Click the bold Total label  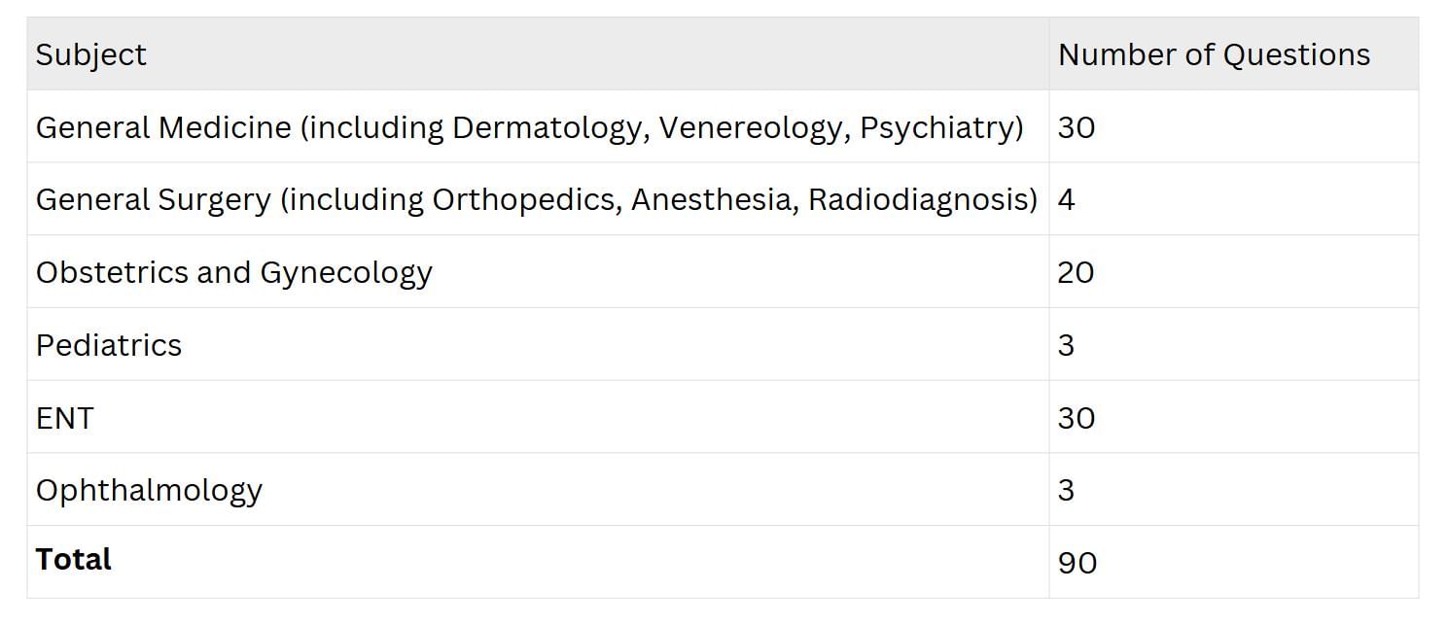pyautogui.click(x=73, y=560)
